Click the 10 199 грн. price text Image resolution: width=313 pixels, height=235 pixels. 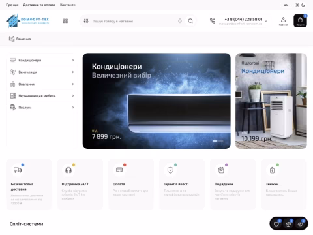257,138
